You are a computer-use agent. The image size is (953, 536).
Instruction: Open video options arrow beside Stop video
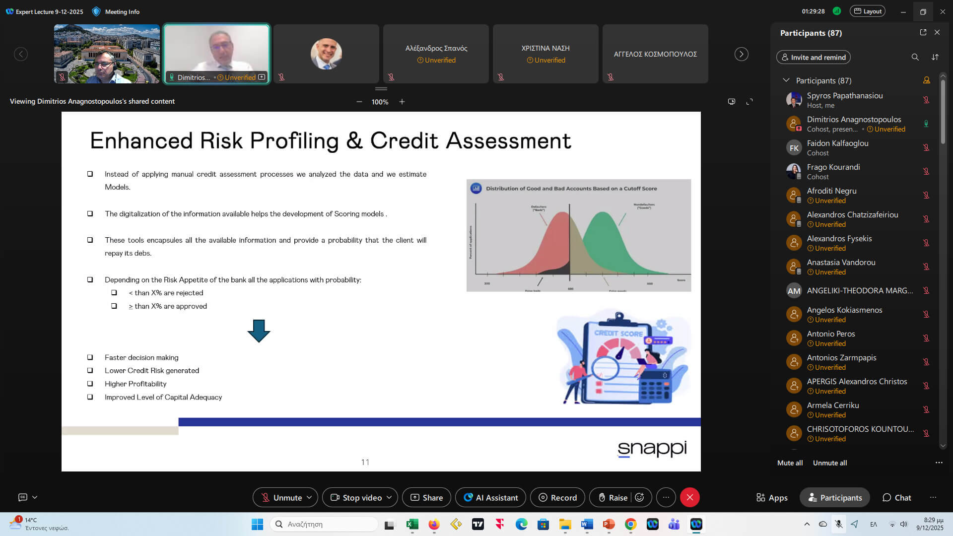click(389, 497)
